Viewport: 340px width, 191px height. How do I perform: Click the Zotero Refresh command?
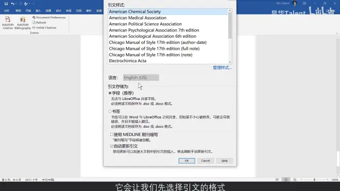39,23
